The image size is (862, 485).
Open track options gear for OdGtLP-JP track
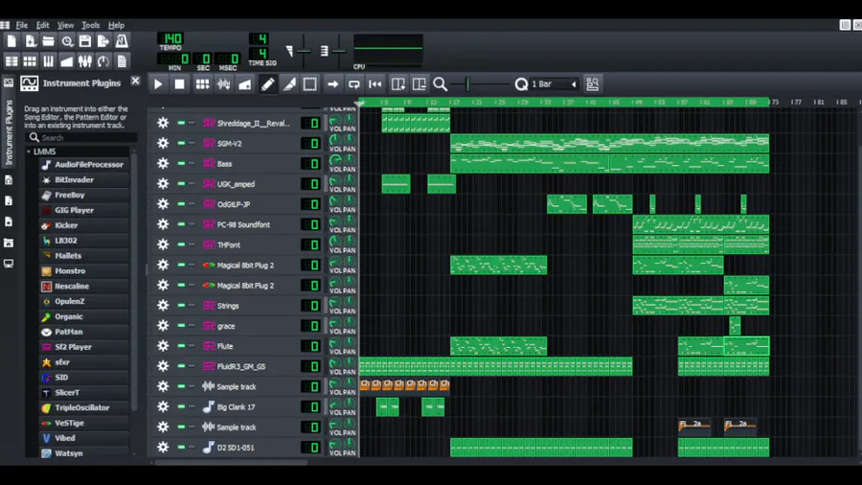pyautogui.click(x=163, y=204)
